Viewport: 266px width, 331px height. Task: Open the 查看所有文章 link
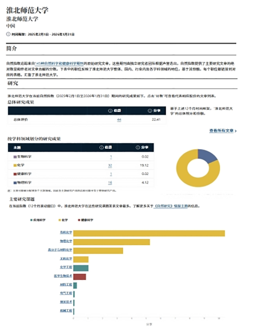(x=221, y=130)
